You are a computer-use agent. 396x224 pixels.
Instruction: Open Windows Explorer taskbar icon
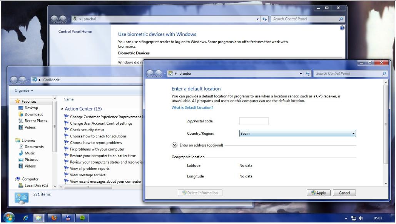click(38, 218)
